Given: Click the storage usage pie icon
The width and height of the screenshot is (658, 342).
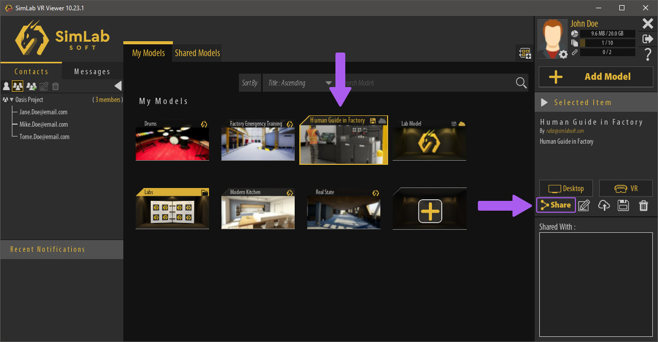Looking at the screenshot, I should click(x=574, y=33).
